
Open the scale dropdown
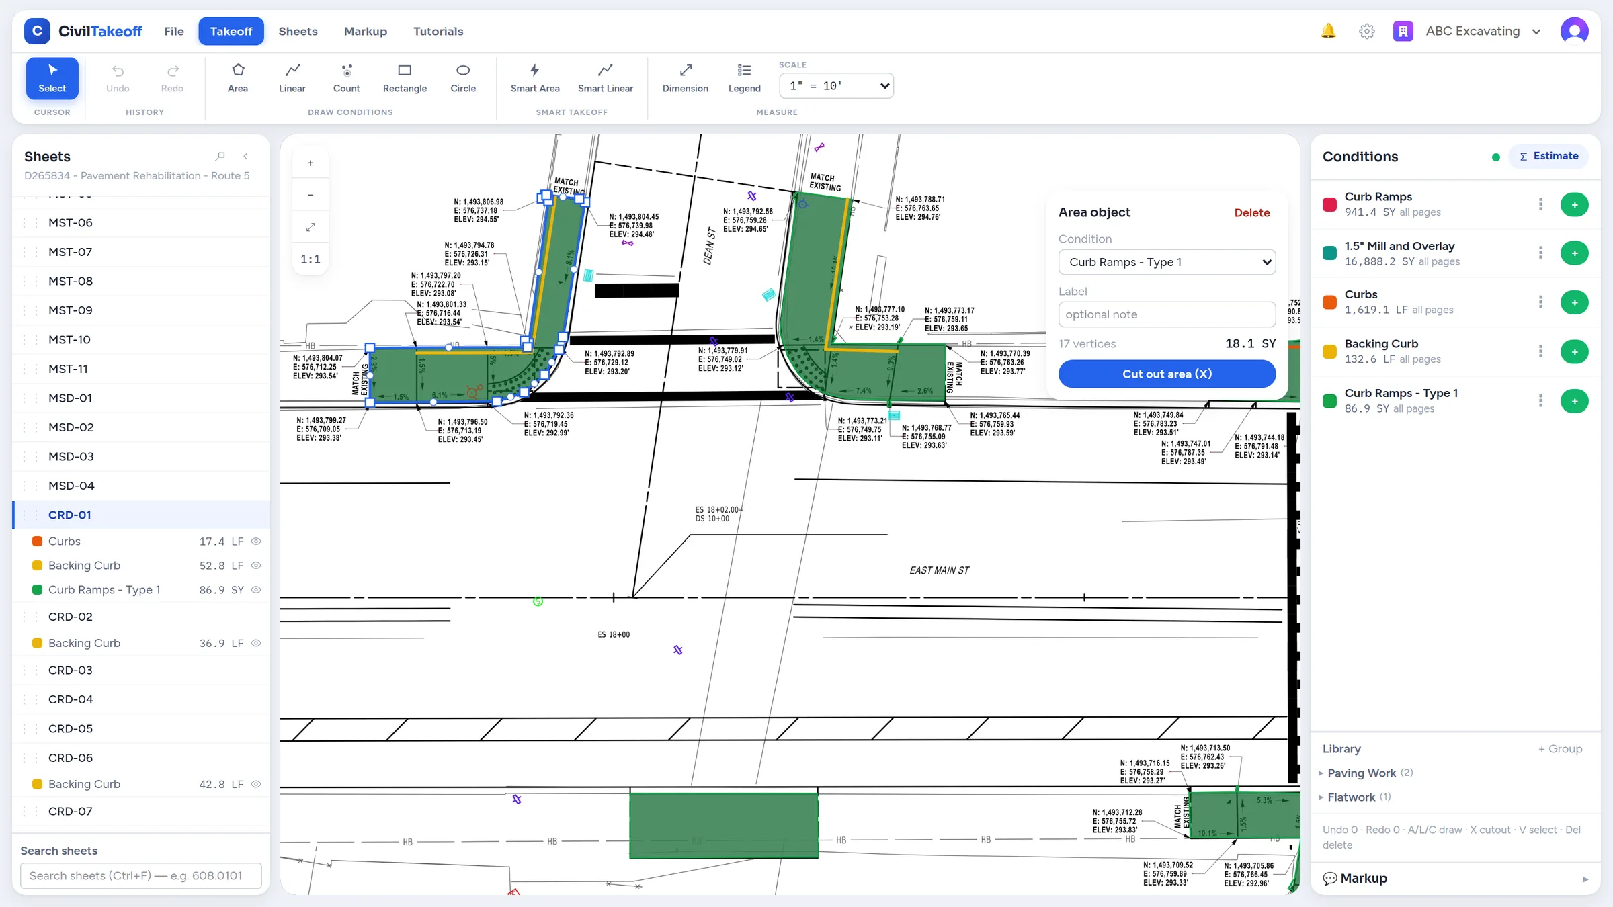coord(837,86)
